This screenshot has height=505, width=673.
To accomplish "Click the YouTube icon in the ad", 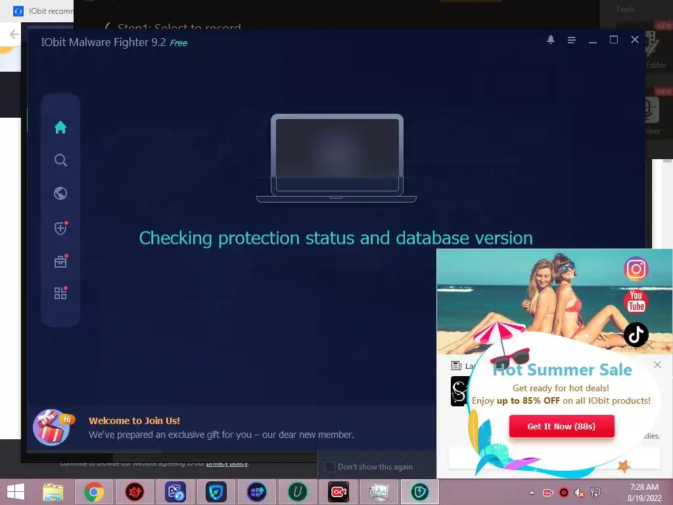I will tap(636, 301).
